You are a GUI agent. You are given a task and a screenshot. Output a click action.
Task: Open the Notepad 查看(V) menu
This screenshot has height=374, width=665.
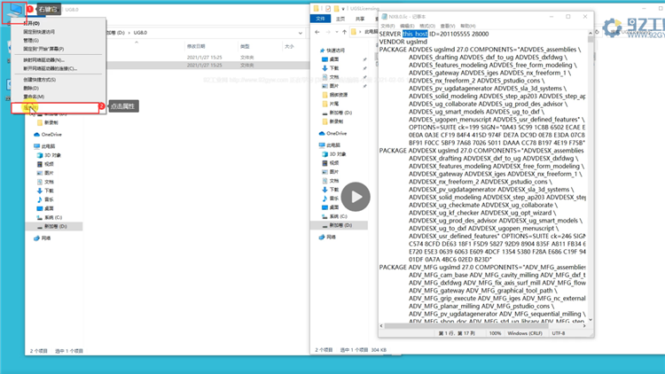[x=448, y=26]
